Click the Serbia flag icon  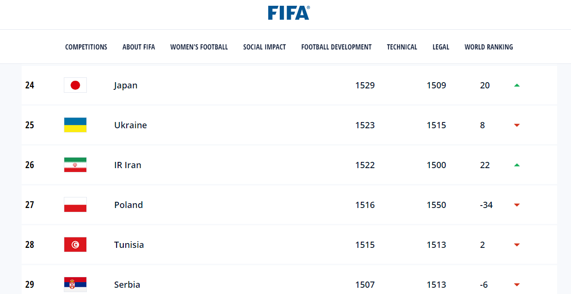75,284
